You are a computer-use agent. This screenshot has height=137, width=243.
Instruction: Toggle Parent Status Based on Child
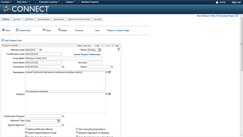click(x=26, y=133)
